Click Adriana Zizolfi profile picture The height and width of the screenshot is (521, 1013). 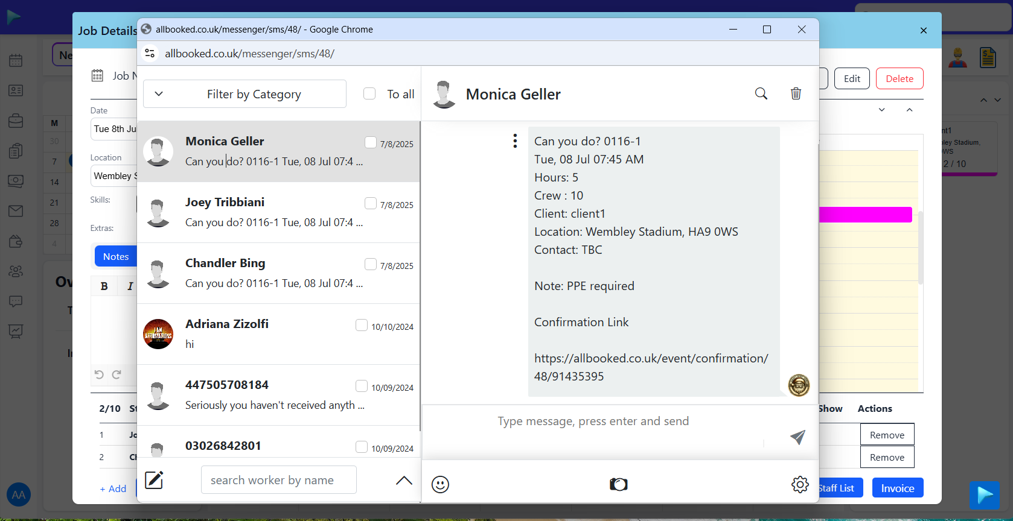pos(158,334)
